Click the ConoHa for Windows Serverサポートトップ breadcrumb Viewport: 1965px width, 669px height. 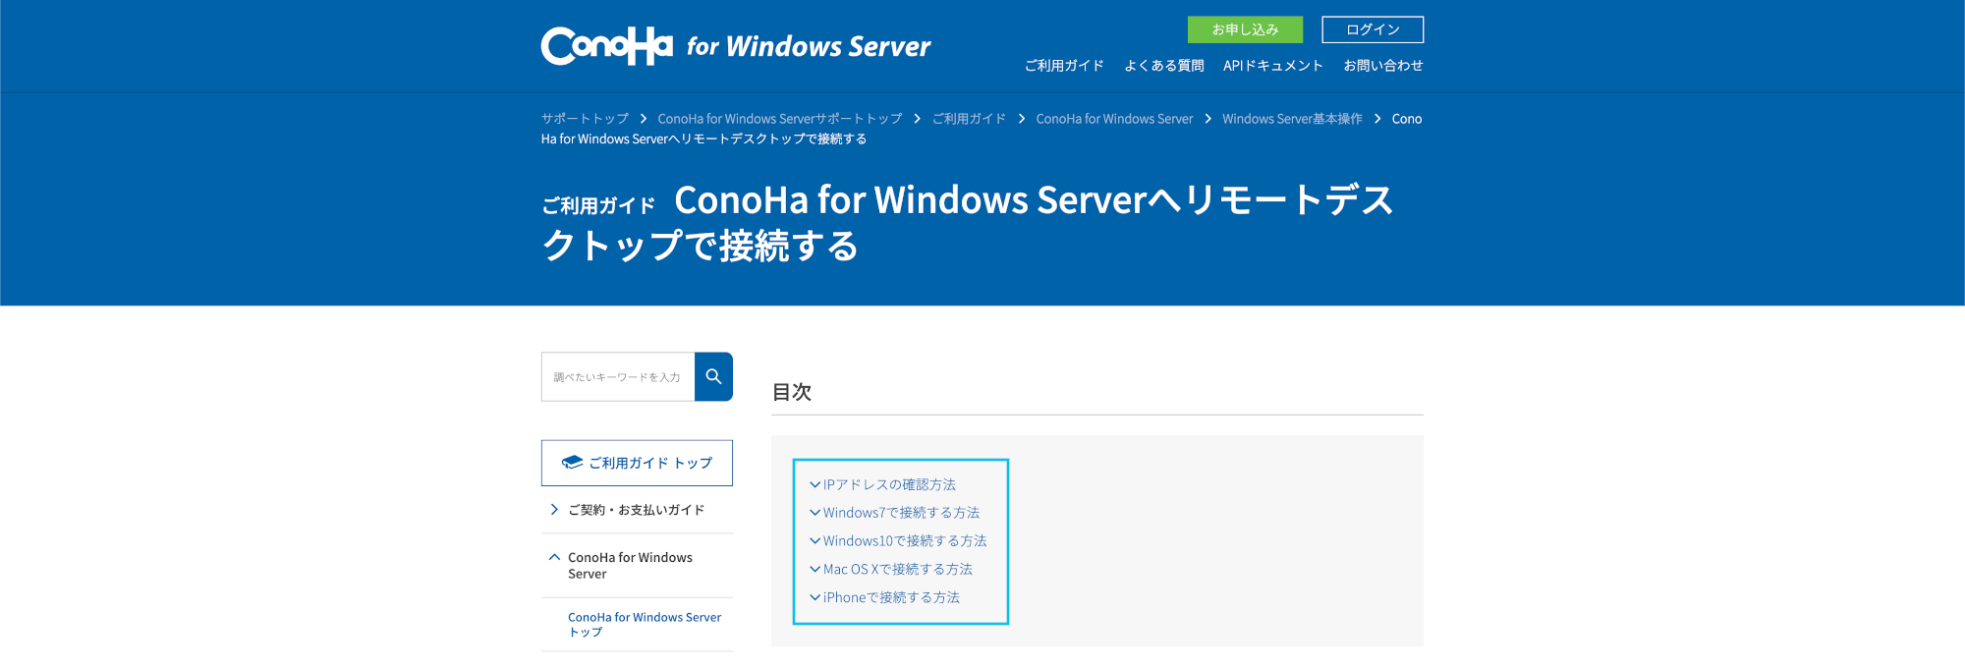coord(779,119)
